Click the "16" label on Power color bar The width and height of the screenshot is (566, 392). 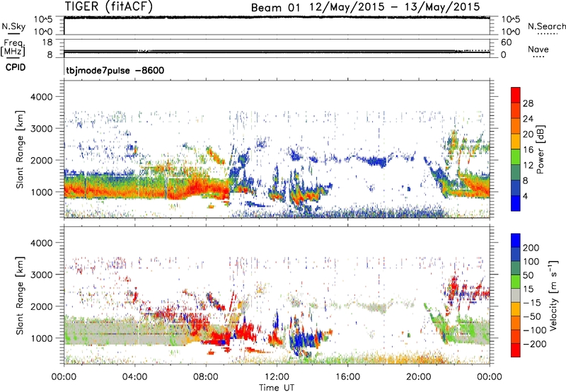(x=528, y=150)
